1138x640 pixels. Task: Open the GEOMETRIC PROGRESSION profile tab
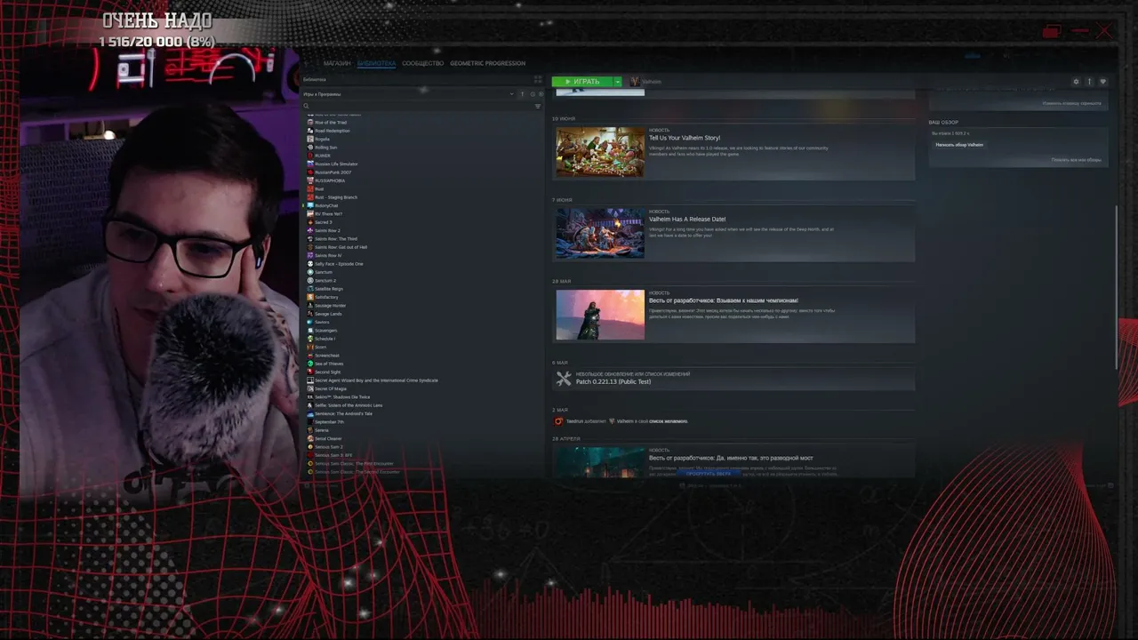487,63
